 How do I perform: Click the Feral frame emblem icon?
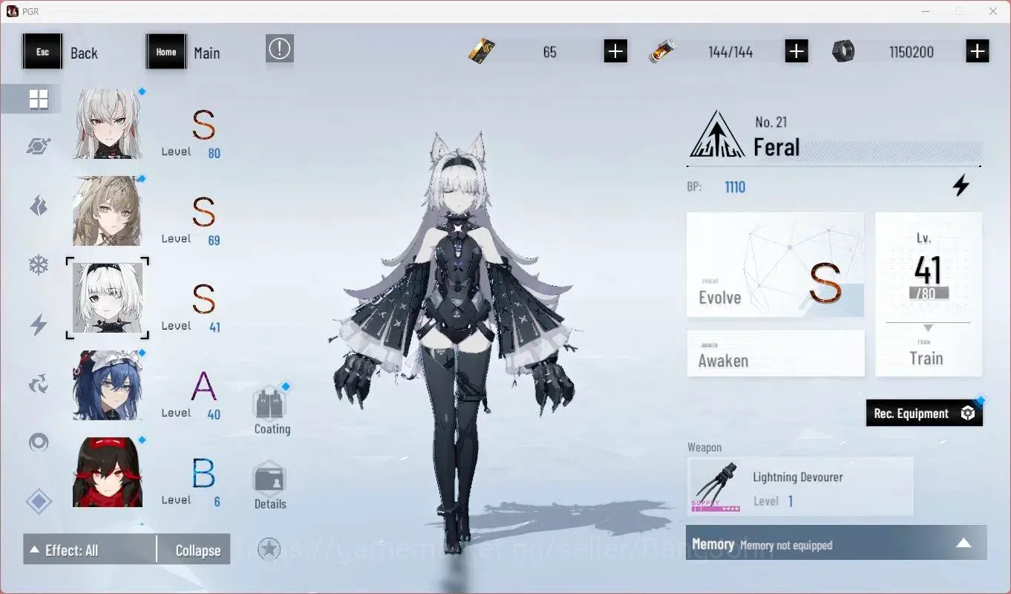click(717, 134)
